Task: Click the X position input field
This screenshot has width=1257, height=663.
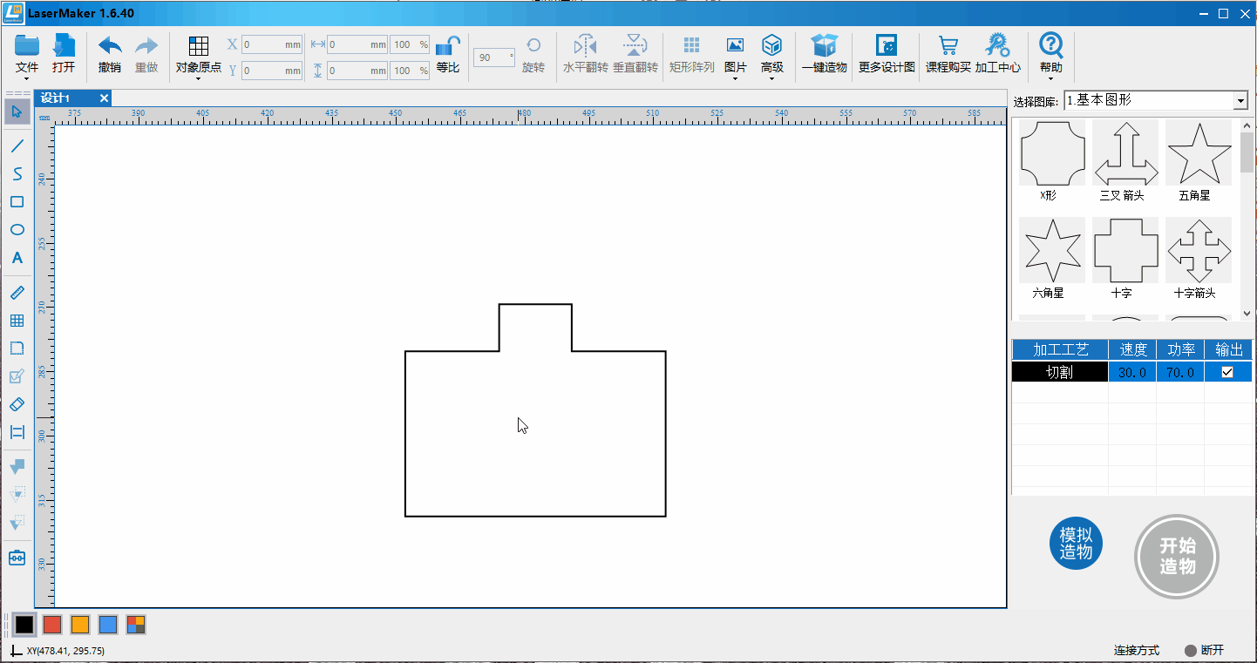Action: (272, 44)
